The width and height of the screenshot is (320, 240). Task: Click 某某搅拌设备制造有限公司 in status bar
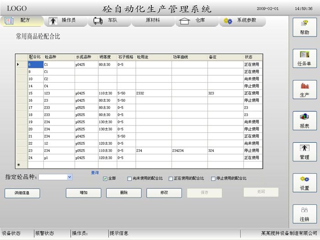289,233
